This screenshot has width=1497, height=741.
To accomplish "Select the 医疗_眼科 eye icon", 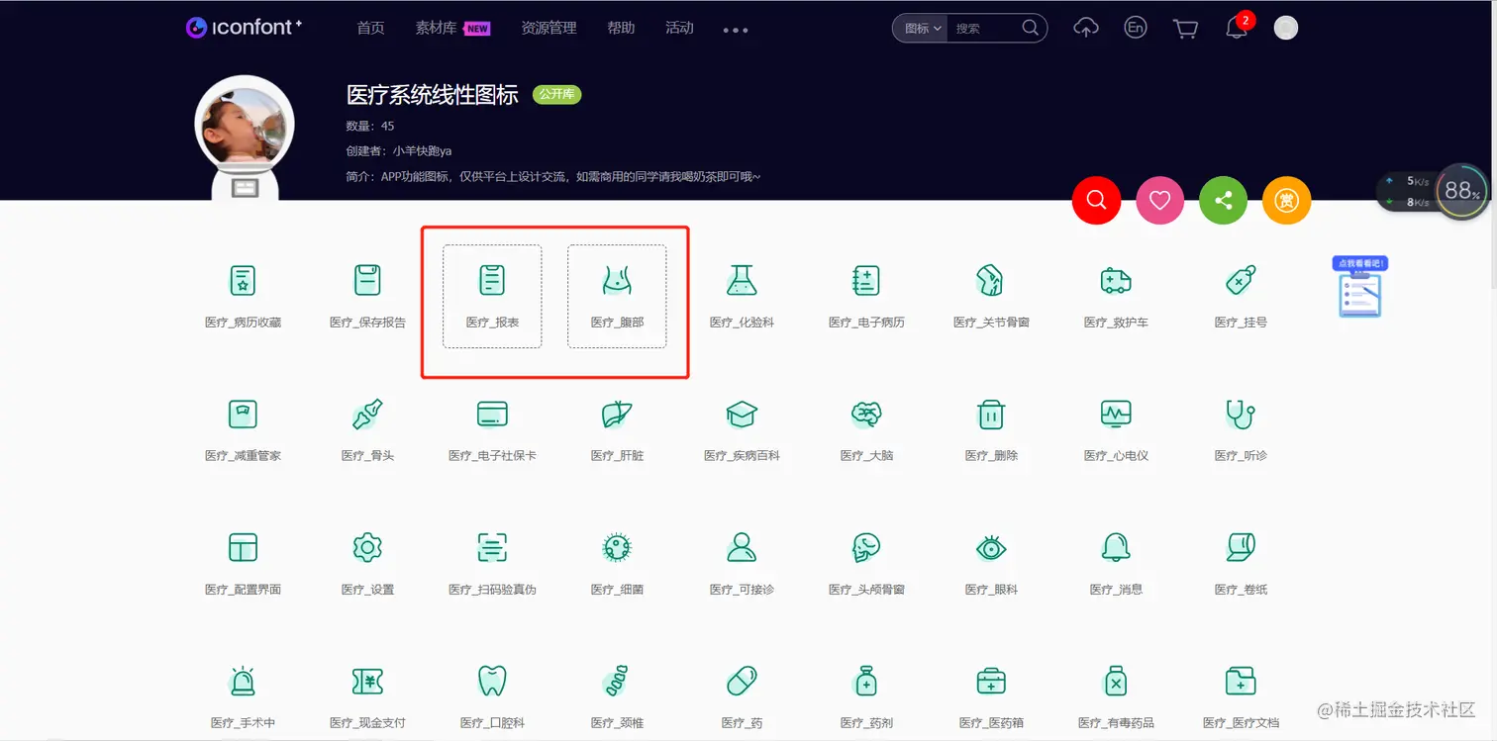I will coord(991,548).
